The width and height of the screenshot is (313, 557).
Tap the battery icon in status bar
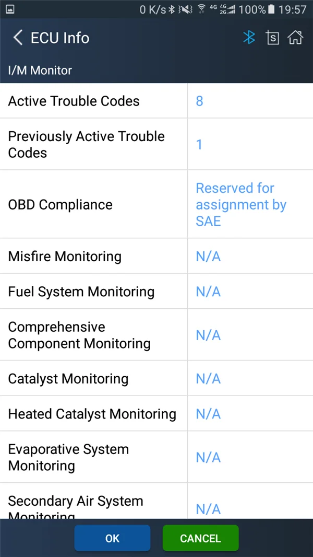click(x=271, y=9)
